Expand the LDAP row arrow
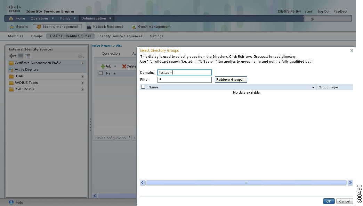 click(x=82, y=77)
